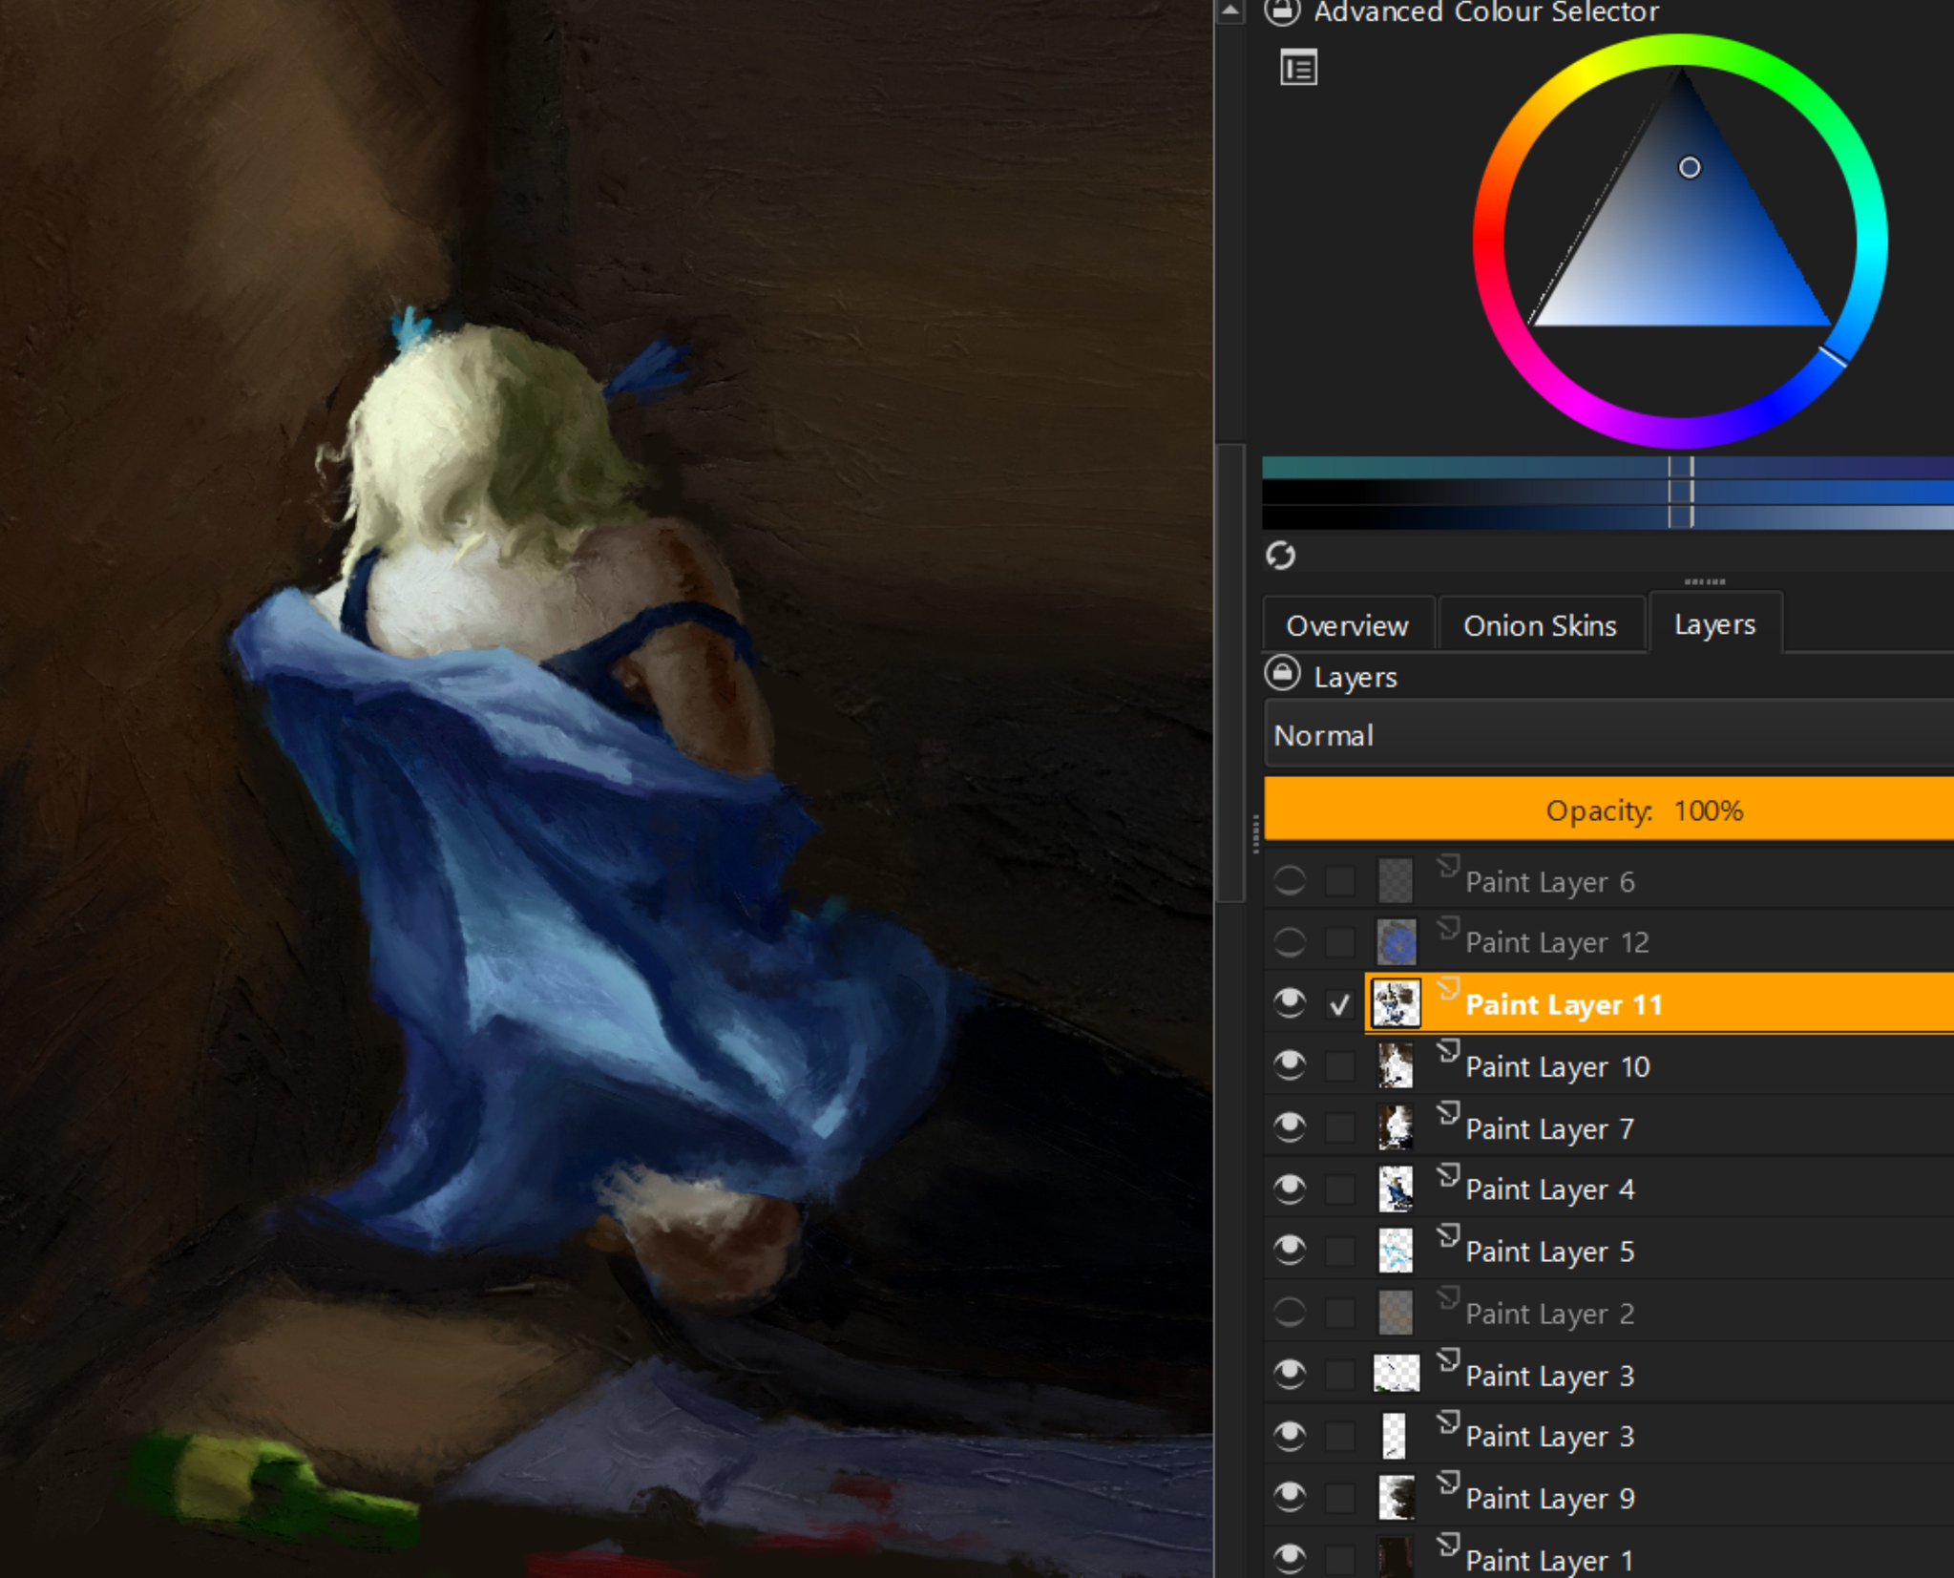Click the layer type icon on Paint Layer 10
Screen dimensions: 1954x1578
point(1449,1051)
